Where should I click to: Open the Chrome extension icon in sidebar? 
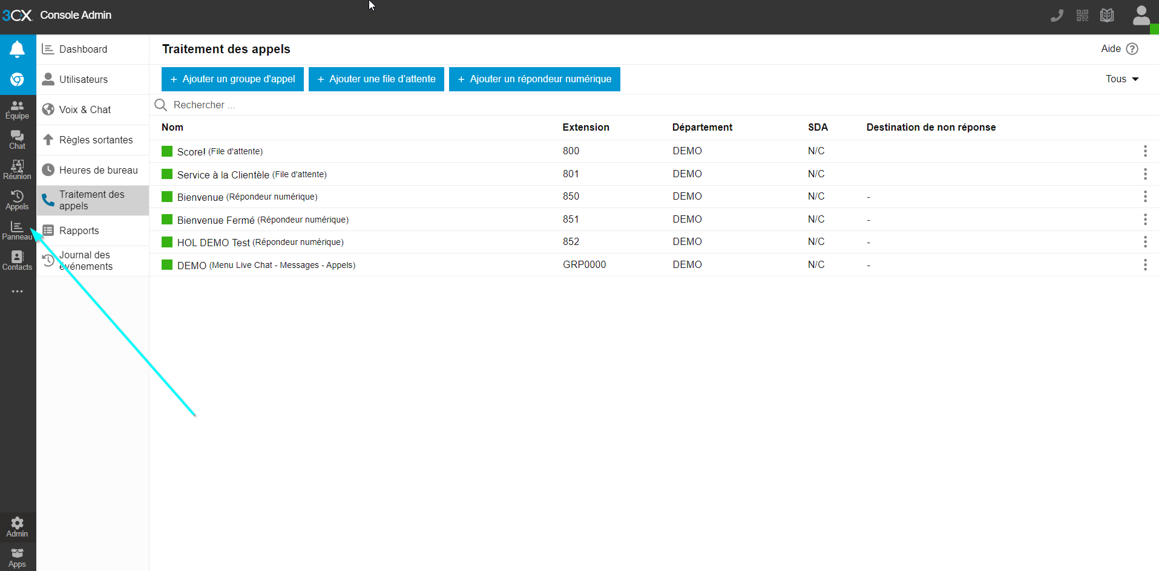[x=18, y=79]
